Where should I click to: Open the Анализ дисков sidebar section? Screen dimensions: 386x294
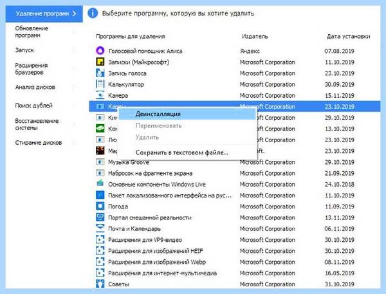point(44,87)
